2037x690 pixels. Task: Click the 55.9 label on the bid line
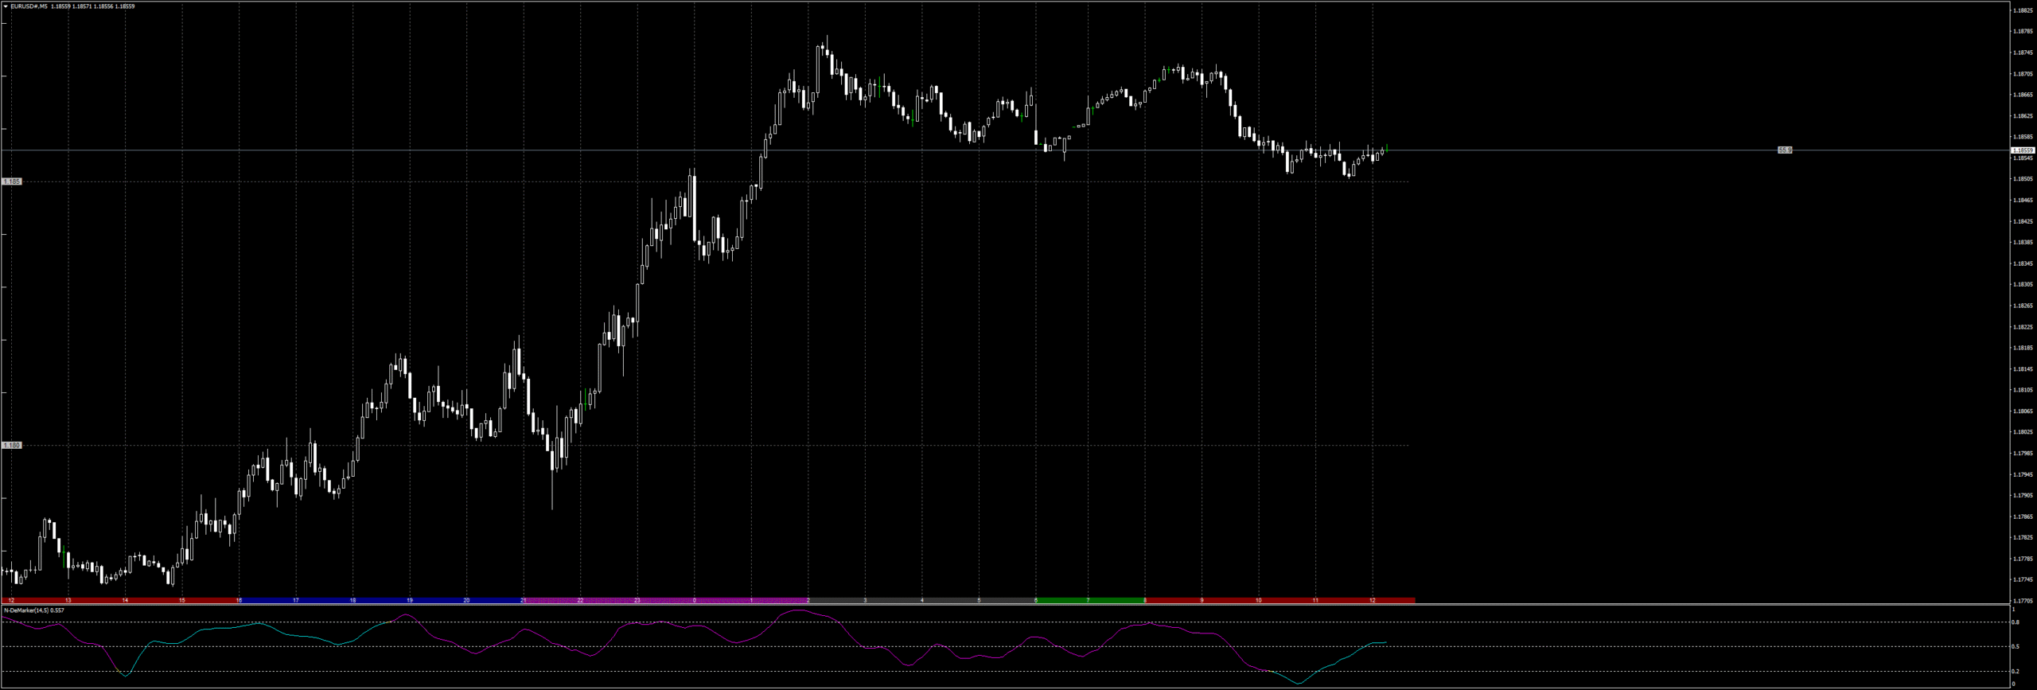1785,150
